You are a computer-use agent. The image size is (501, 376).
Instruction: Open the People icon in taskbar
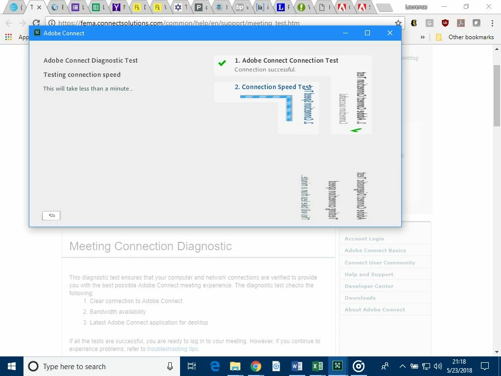click(x=385, y=366)
